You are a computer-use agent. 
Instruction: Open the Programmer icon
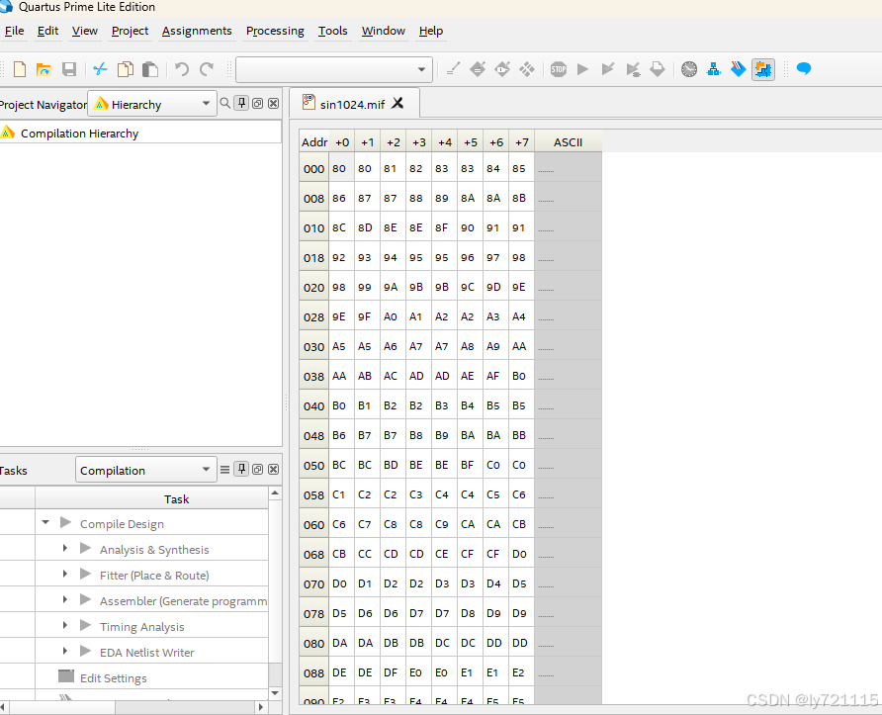[739, 69]
